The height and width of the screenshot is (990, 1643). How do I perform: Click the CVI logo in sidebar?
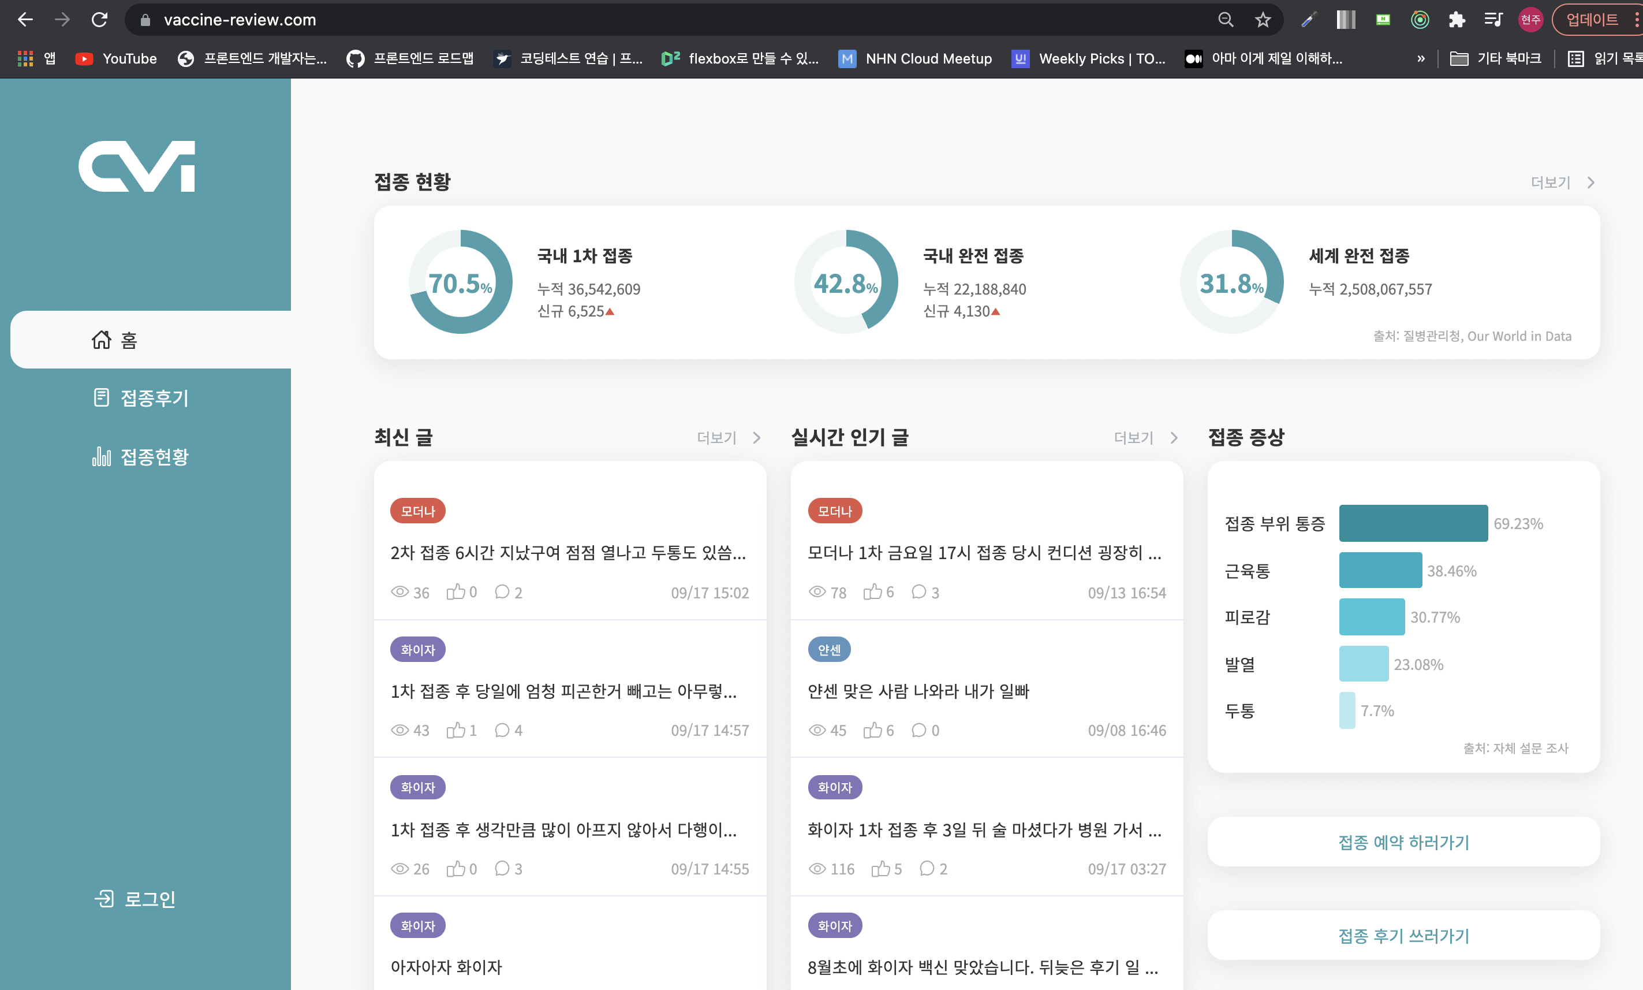[137, 167]
